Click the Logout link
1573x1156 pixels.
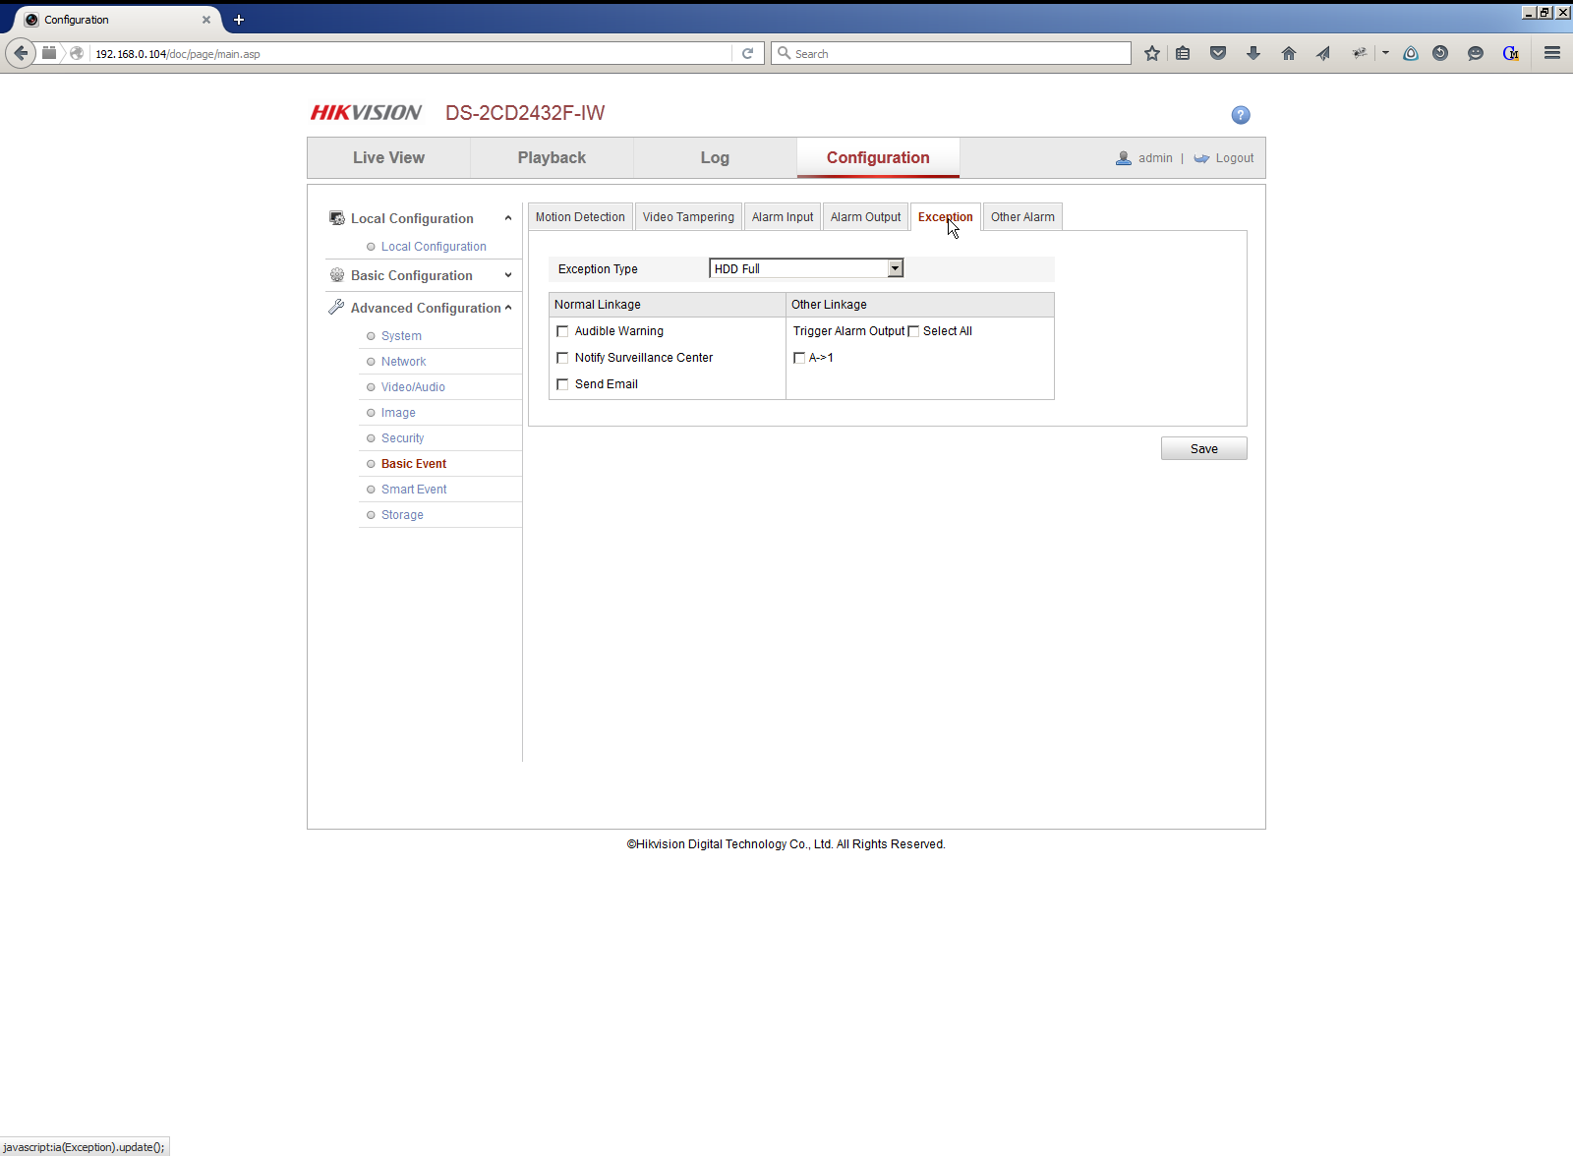click(1235, 158)
